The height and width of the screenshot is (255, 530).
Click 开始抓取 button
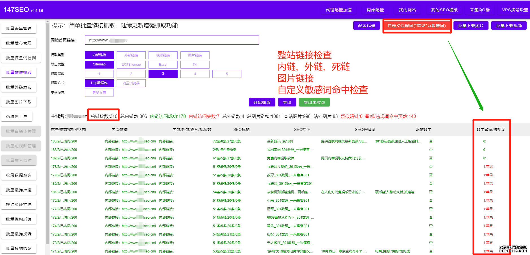click(x=262, y=102)
